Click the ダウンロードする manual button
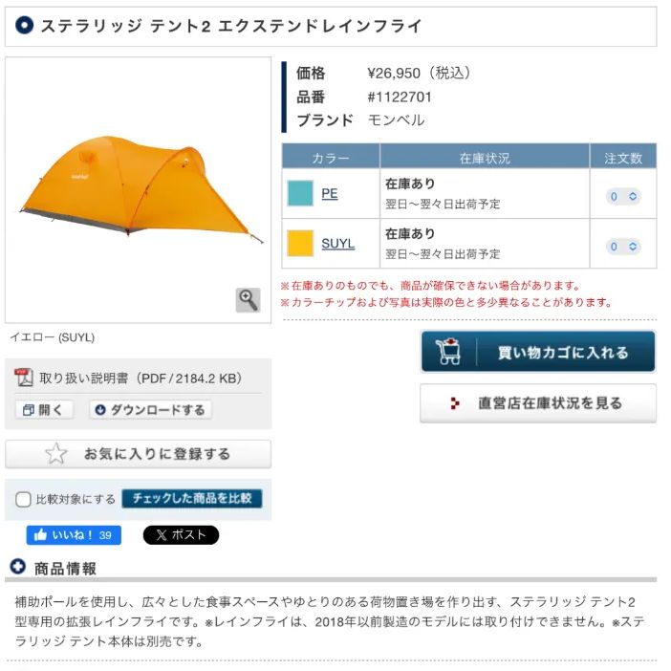This screenshot has width=671, height=671. 150,410
